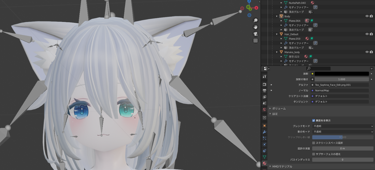Disable rendering for Hair_Default with camera icon
Image resolution: width=375 pixels, height=170 pixels.
tap(371, 34)
